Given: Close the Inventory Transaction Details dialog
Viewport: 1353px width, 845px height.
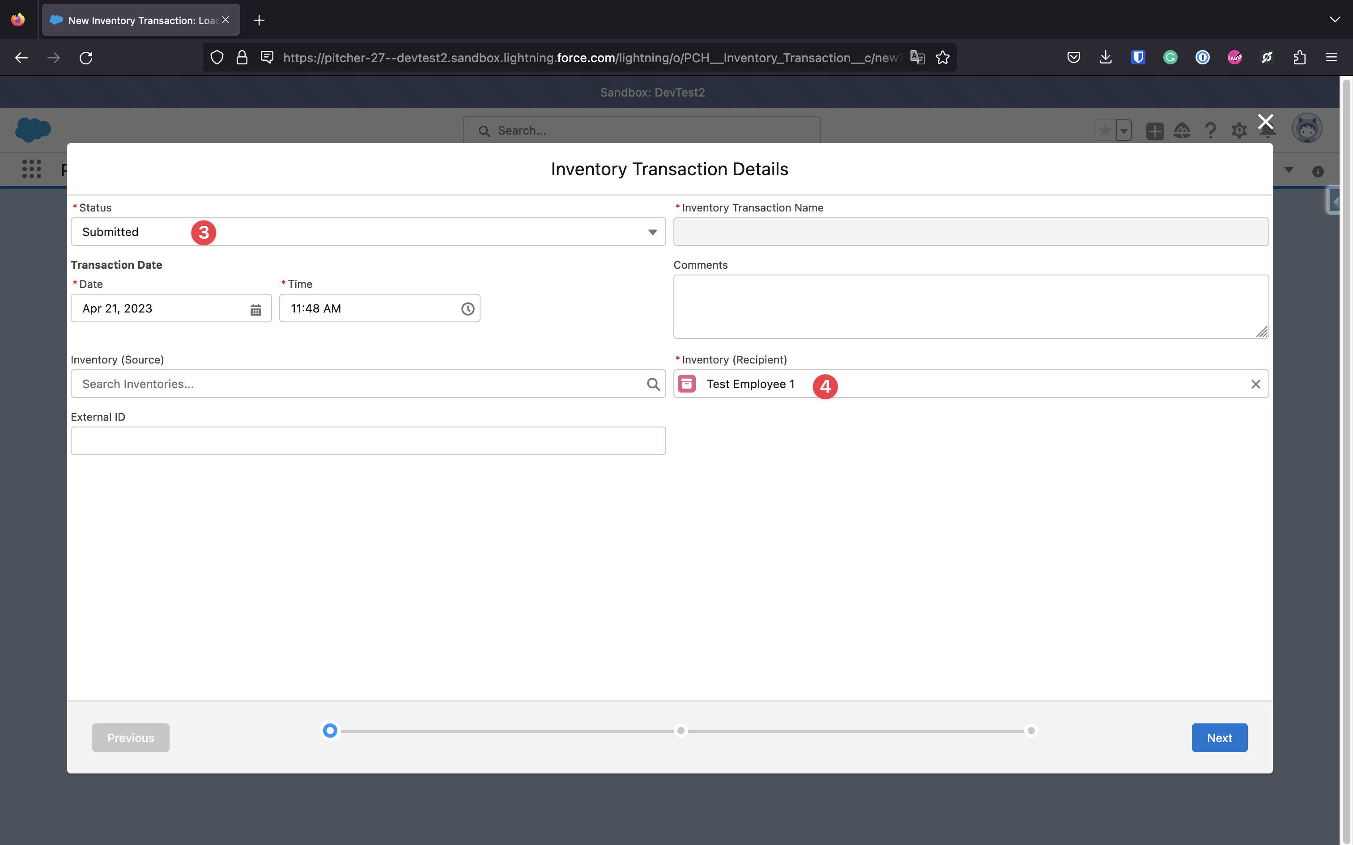Looking at the screenshot, I should click(1265, 122).
